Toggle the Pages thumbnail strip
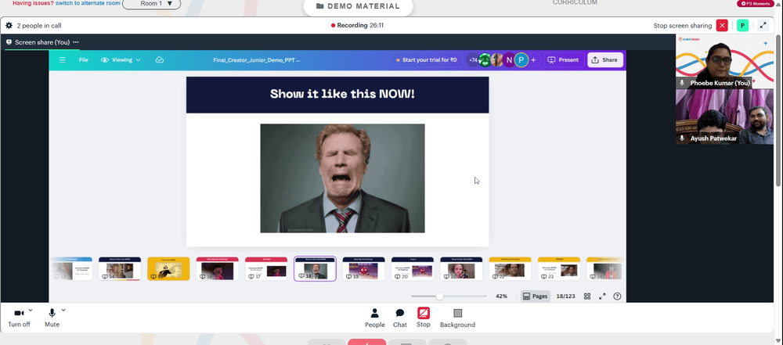 (535, 296)
